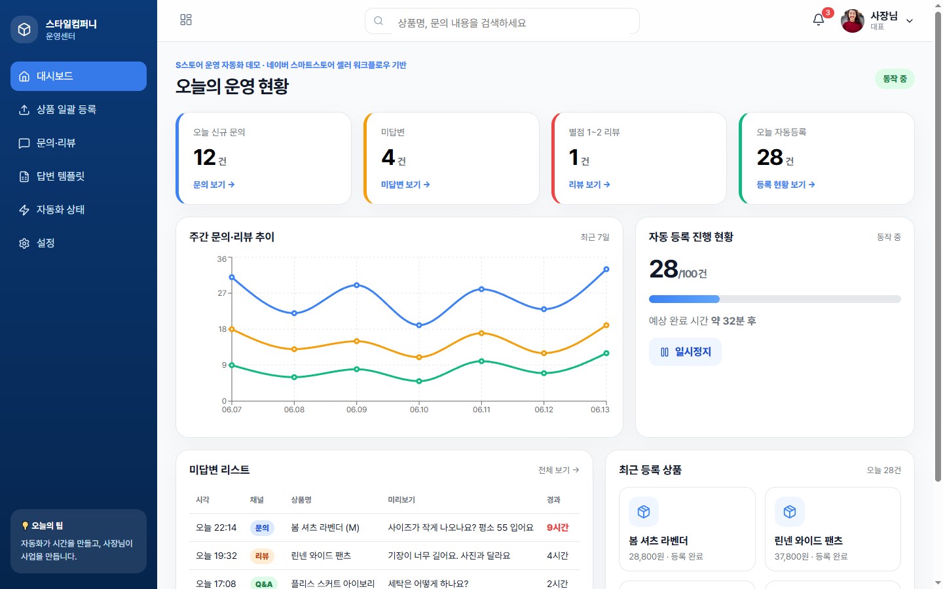Click the 사장님 profile avatar
The width and height of the screenshot is (943, 589).
[853, 21]
